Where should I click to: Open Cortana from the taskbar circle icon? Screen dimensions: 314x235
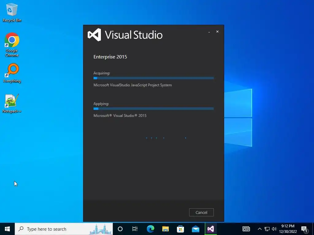pos(120,229)
